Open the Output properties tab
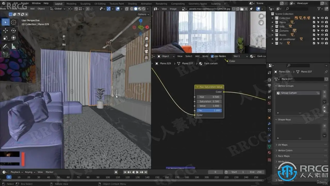 point(269,86)
